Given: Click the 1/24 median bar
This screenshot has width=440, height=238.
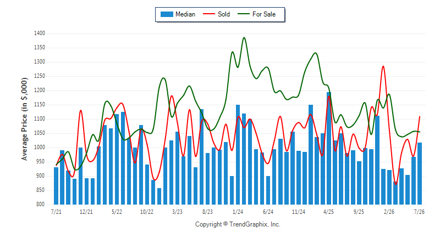Looking at the screenshot, I should pyautogui.click(x=238, y=155).
